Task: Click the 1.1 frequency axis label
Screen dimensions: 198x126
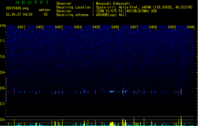Action: click(x=3, y=41)
